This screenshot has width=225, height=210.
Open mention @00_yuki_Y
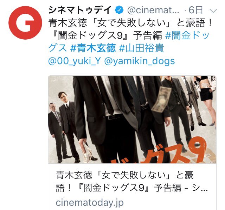click(x=75, y=61)
